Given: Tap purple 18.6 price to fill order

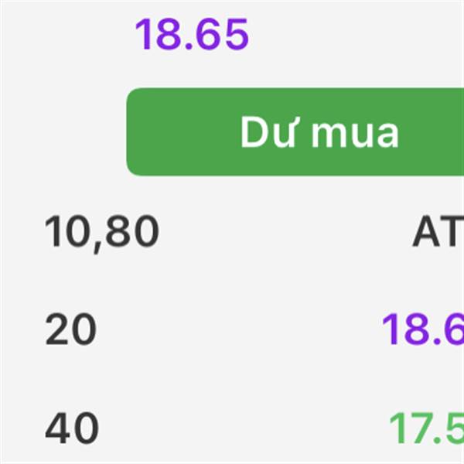Looking at the screenshot, I should (422, 329).
